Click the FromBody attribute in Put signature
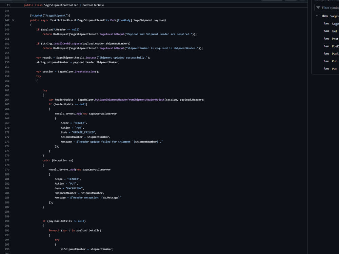Image resolution: width=339 pixels, height=254 pixels. 124,20
